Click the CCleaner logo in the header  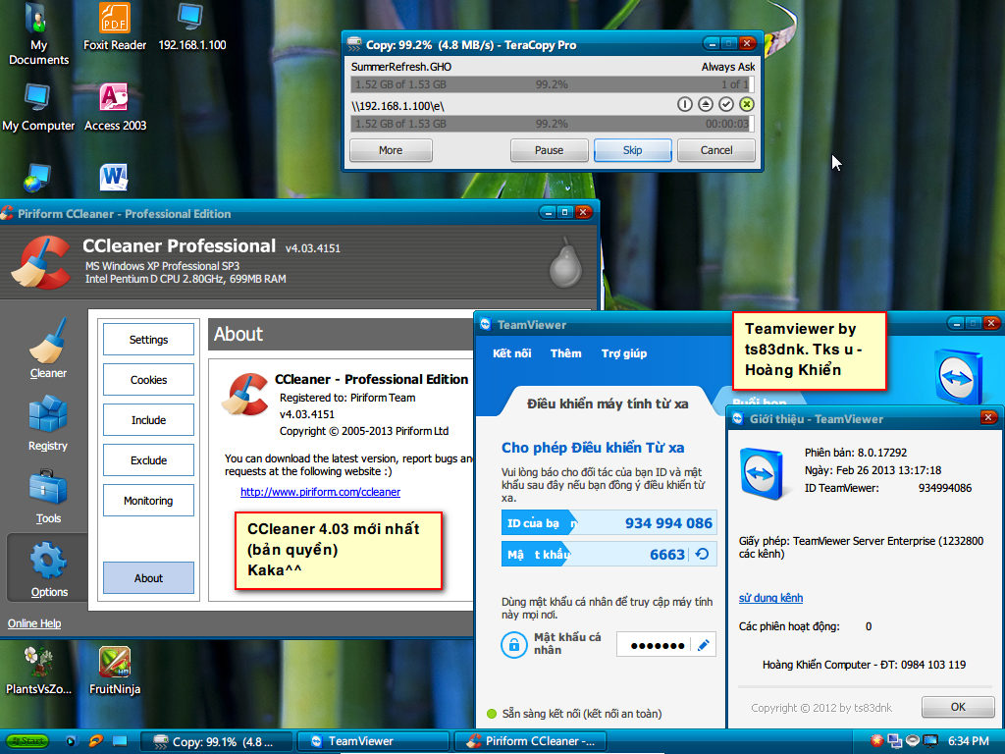pyautogui.click(x=43, y=262)
